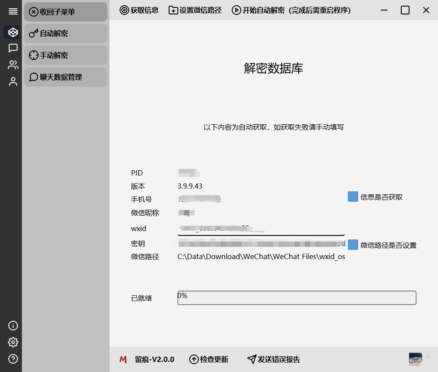Click the 已就绪 status text
The image size is (438, 372).
141,298
